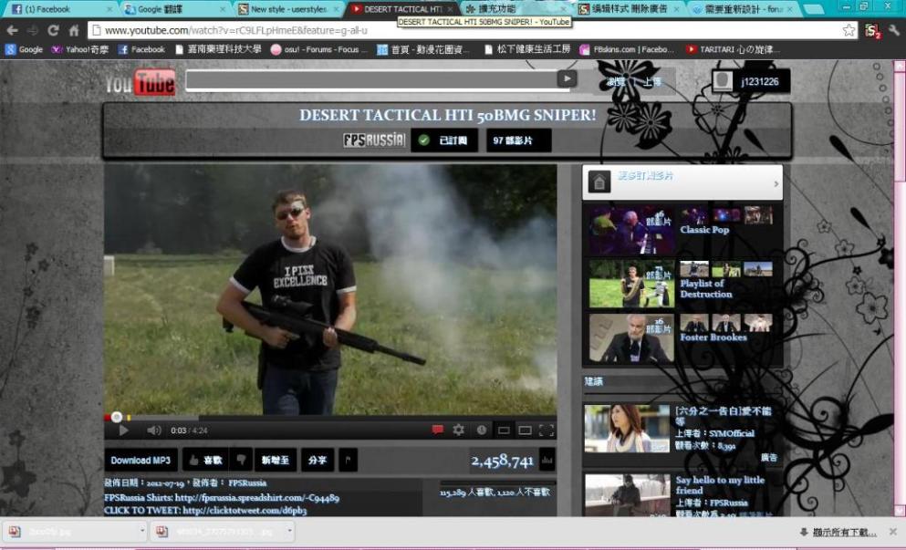Expand the 更多訂閱影片 panel arrow
The width and height of the screenshot is (906, 550).
(x=776, y=183)
